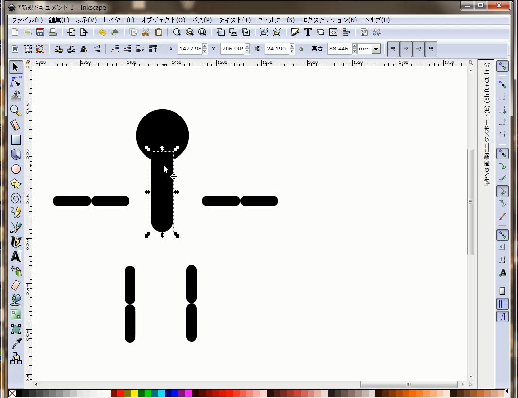Open the PNG export docked panel tab
This screenshot has height=398, width=518.
[x=486, y=124]
